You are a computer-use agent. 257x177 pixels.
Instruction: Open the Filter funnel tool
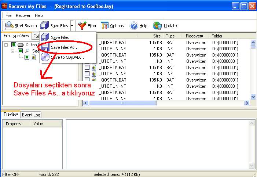coord(82,26)
